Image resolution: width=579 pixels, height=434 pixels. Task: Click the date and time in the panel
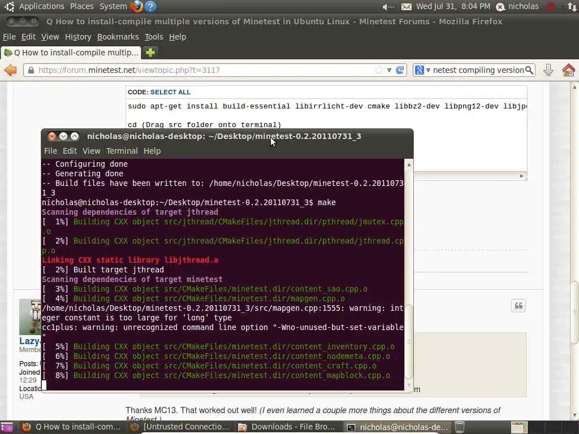(453, 6)
